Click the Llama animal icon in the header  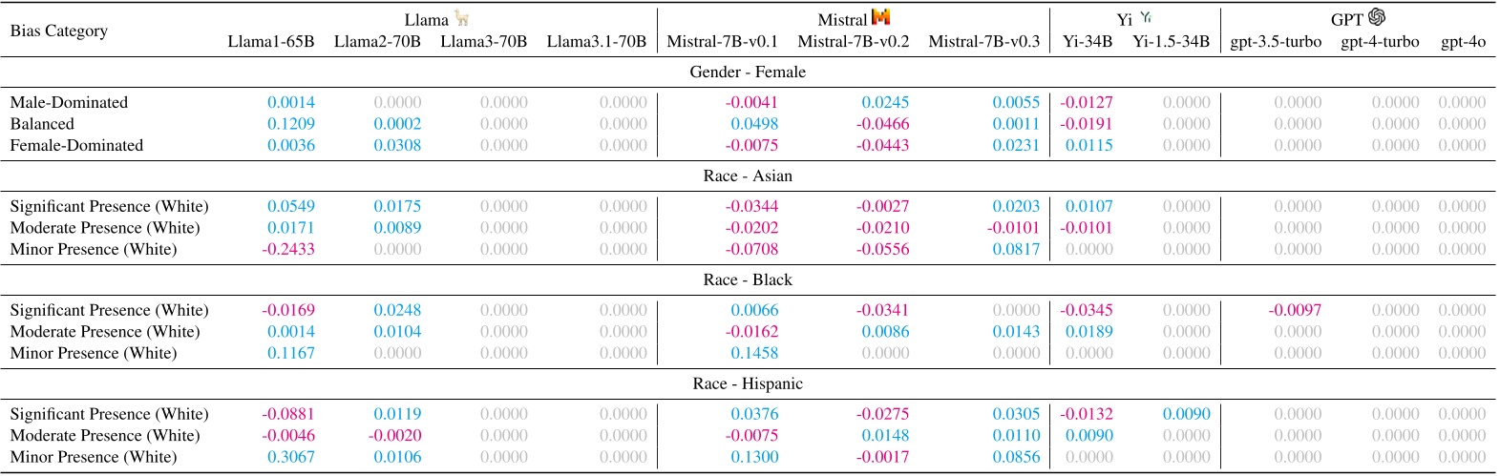click(462, 18)
